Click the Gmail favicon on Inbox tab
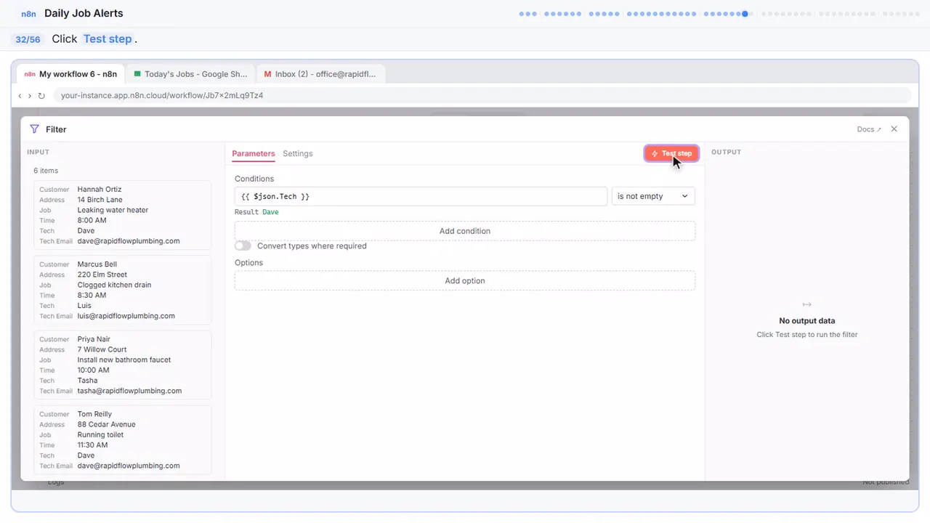930x523 pixels. [267, 74]
